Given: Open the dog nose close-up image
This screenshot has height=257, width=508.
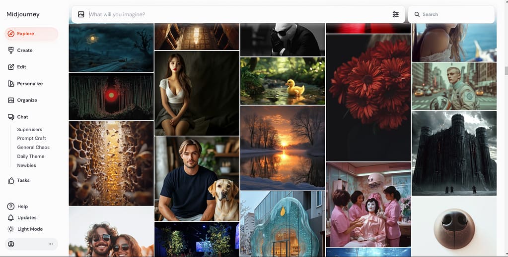Looking at the screenshot, I should click(454, 227).
